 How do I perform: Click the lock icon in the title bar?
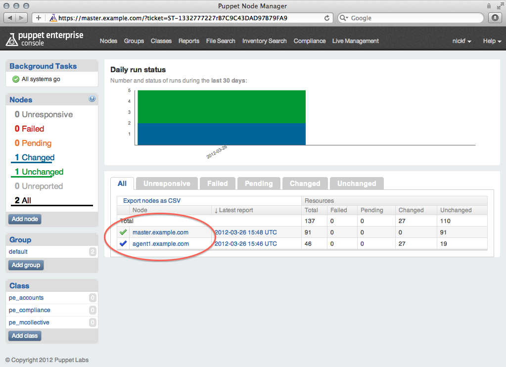(489, 6)
